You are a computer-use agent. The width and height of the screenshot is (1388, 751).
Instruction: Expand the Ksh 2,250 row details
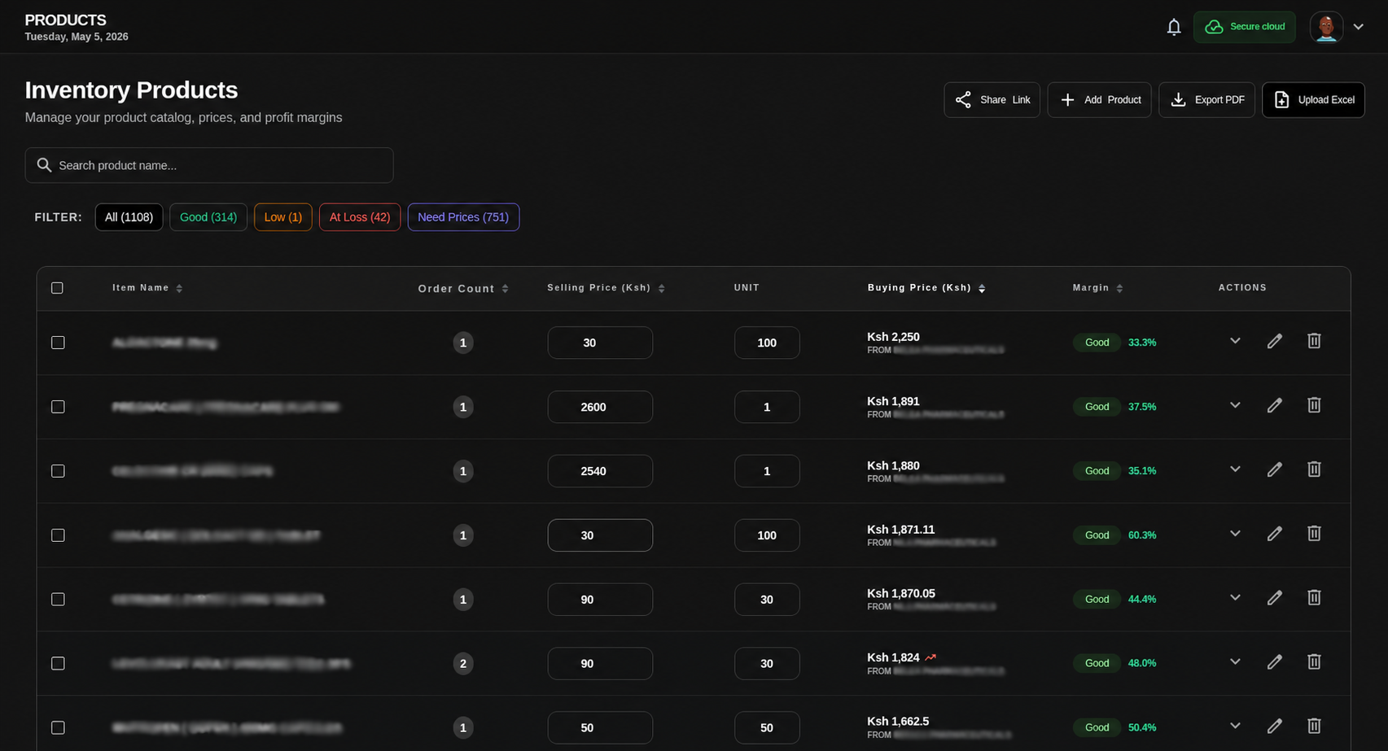coord(1235,341)
